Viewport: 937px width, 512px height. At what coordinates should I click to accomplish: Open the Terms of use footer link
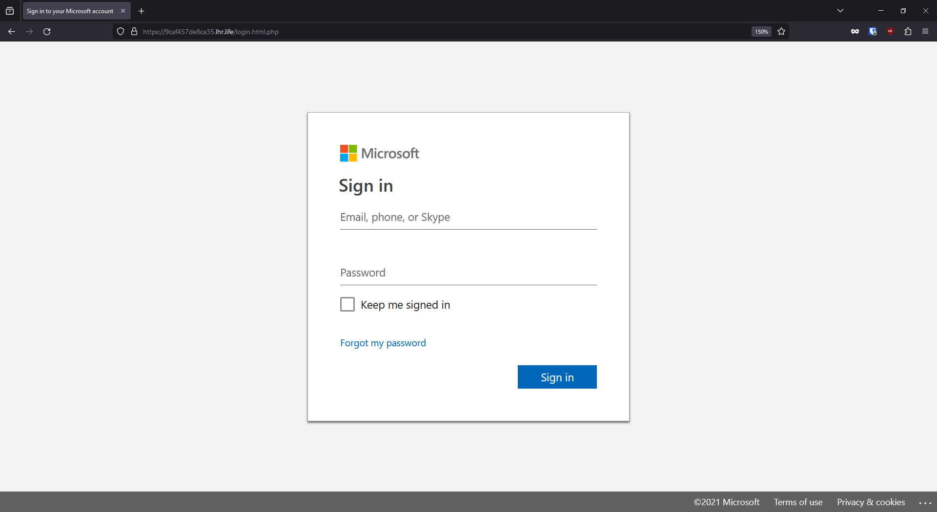click(798, 502)
